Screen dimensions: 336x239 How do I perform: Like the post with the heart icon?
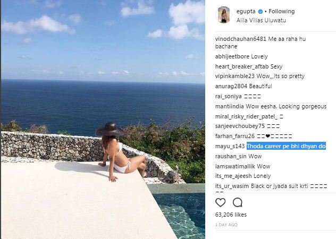221,202
